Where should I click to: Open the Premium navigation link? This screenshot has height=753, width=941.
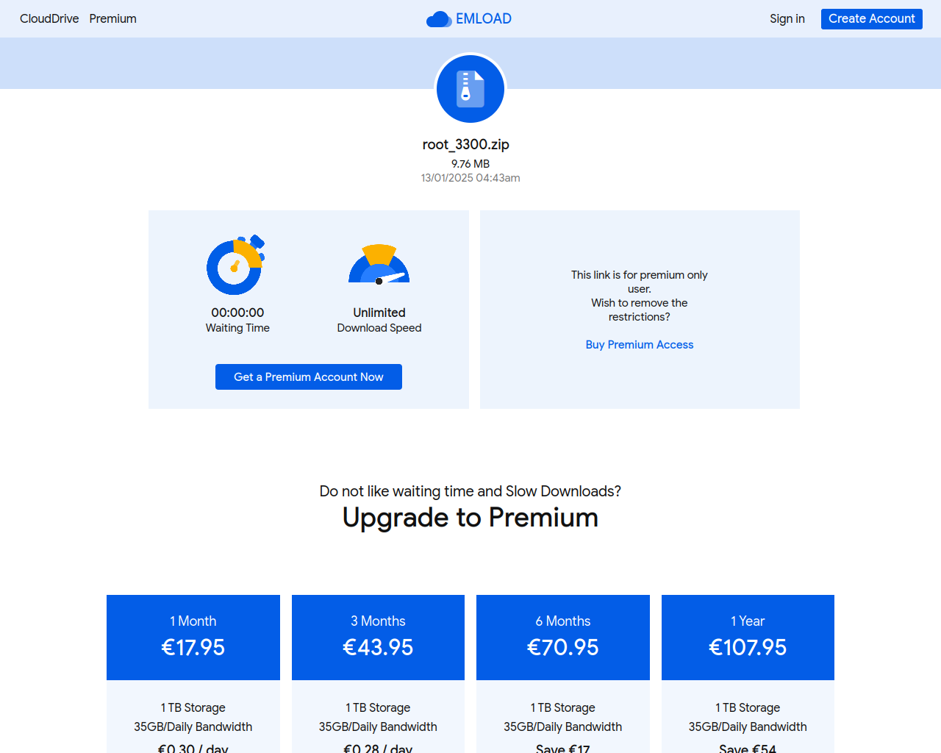coord(113,18)
